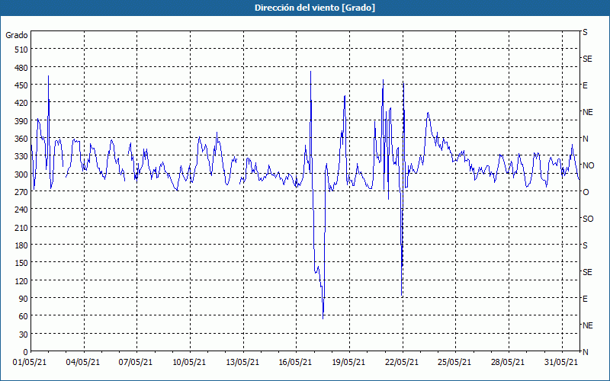Click the 'NO' compass label on right axis
The image size is (610, 381).
coord(589,165)
